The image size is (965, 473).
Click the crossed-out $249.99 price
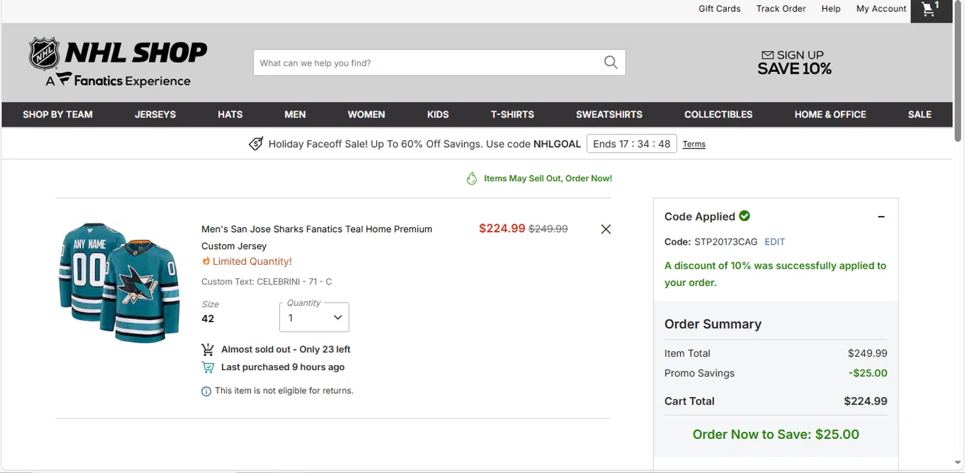point(548,229)
